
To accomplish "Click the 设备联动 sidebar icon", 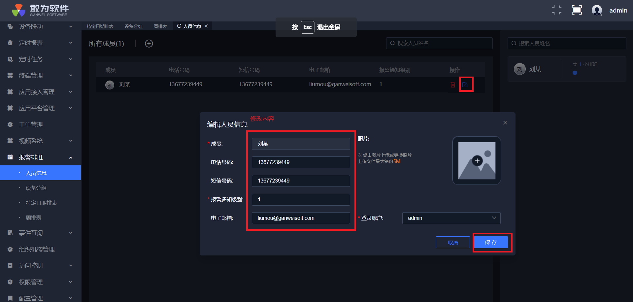I will [10, 27].
